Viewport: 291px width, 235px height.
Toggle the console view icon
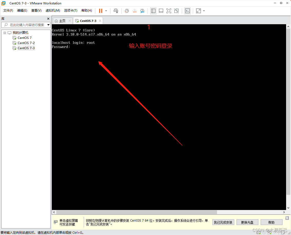tap(187, 11)
